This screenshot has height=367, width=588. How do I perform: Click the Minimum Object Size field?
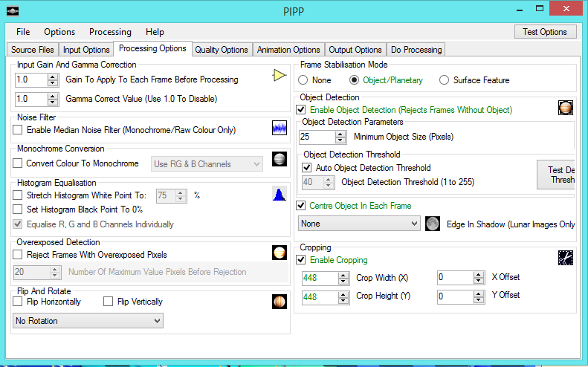[317, 137]
